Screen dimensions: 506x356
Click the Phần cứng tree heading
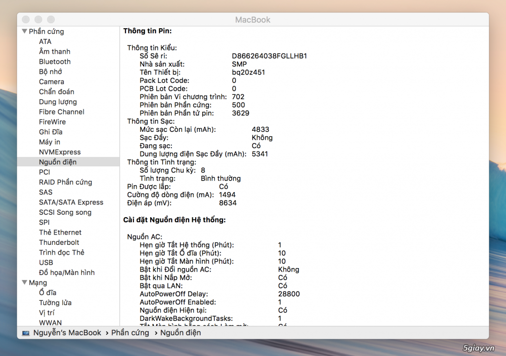(46, 31)
